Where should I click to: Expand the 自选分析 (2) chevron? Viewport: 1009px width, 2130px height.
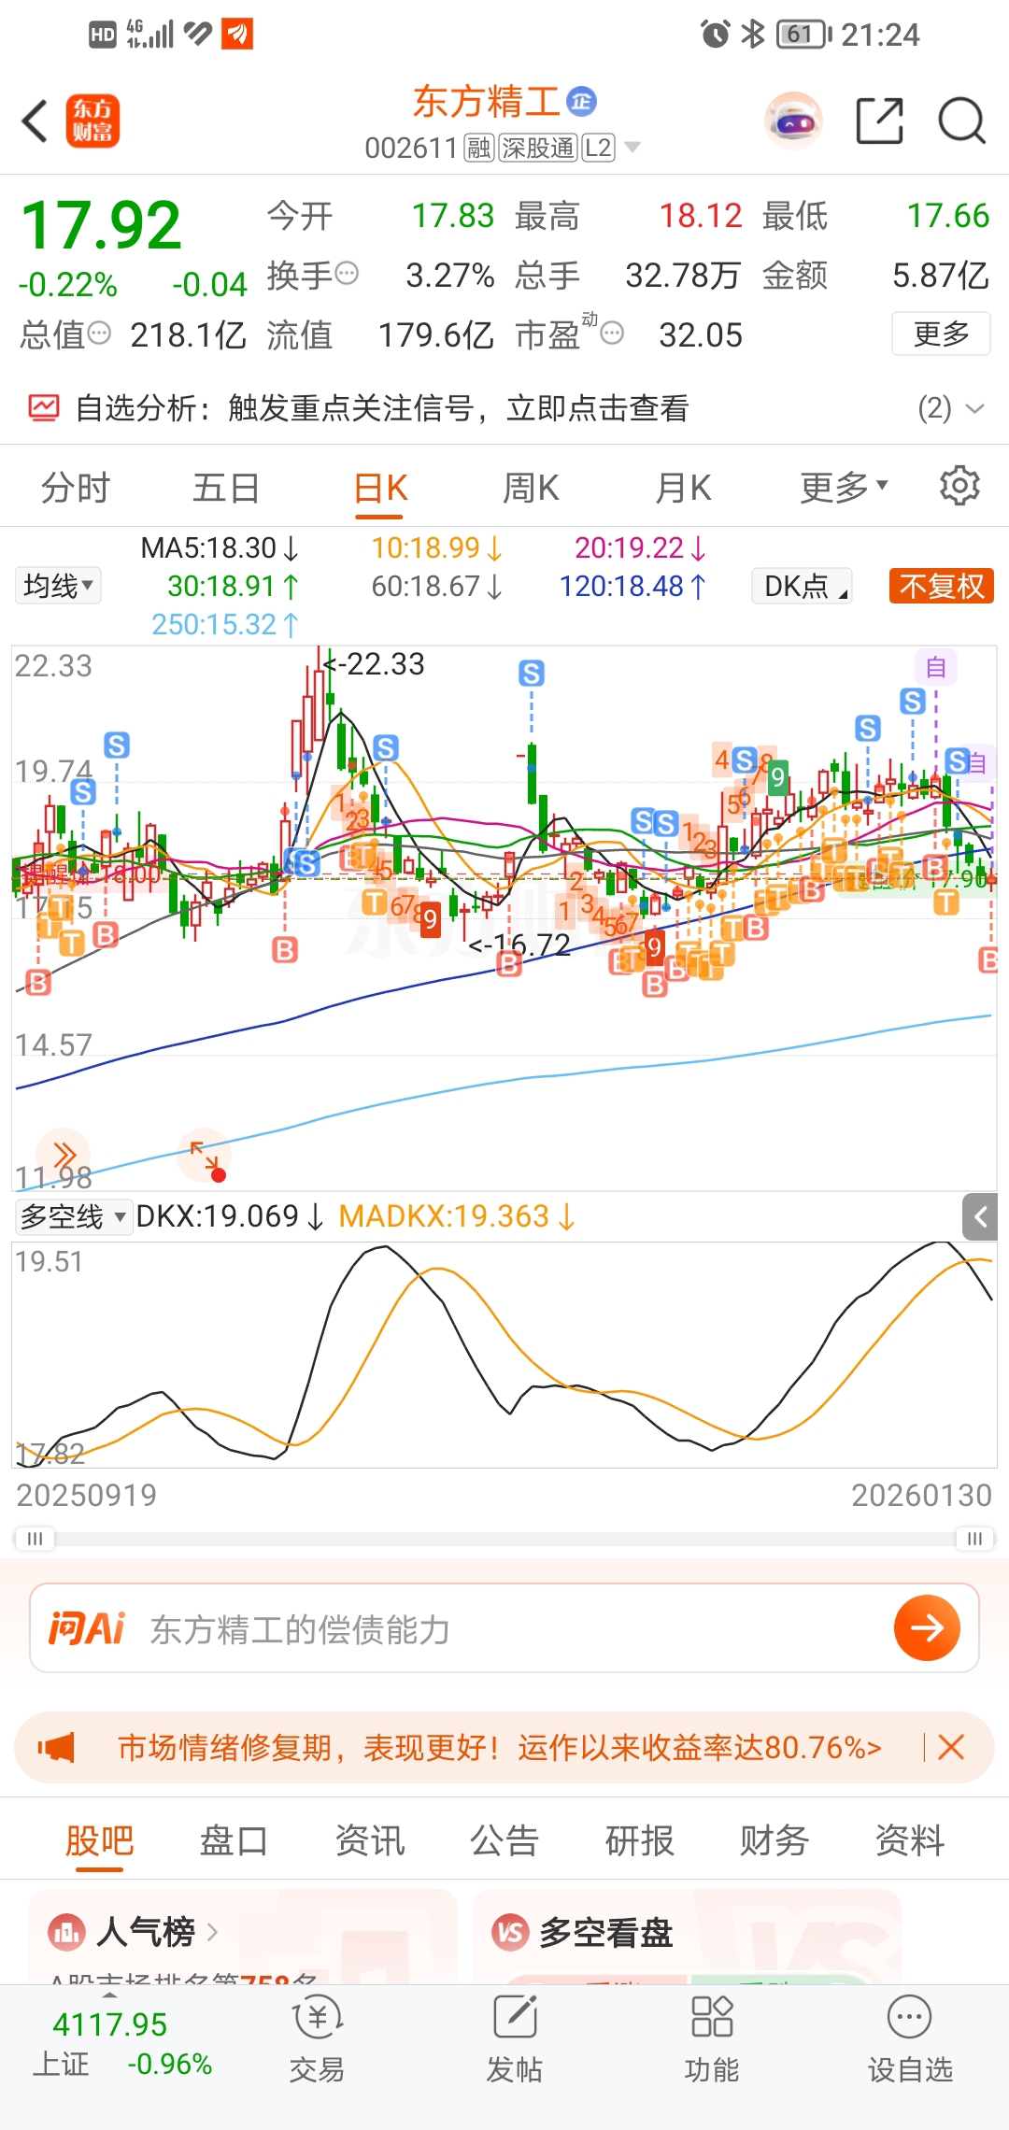pos(974,408)
